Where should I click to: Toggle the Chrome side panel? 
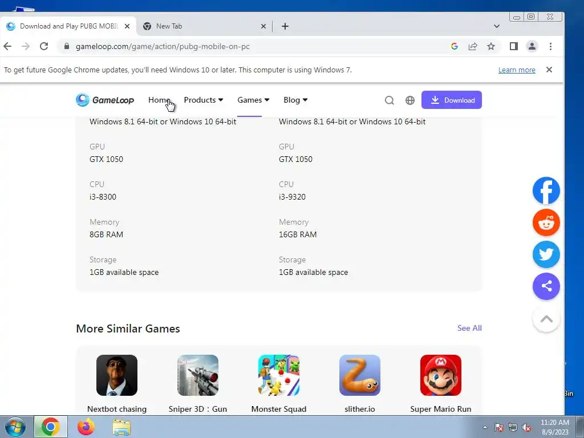(x=514, y=46)
